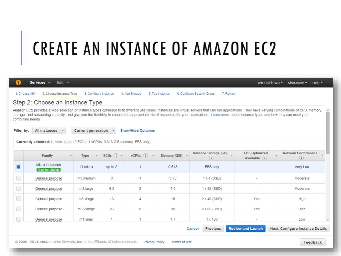
Task: Go to 7. Review step
Action: point(228,94)
